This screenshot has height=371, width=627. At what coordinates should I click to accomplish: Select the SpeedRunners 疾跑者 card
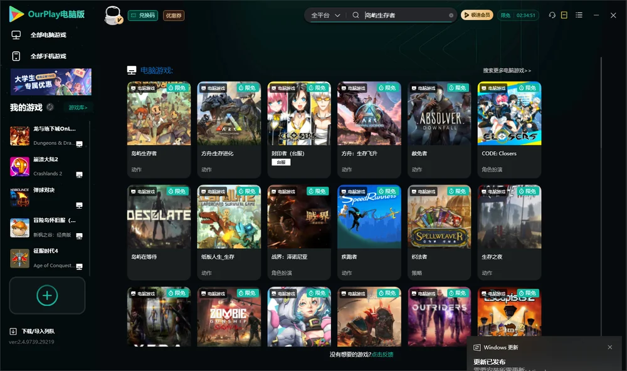pos(369,233)
